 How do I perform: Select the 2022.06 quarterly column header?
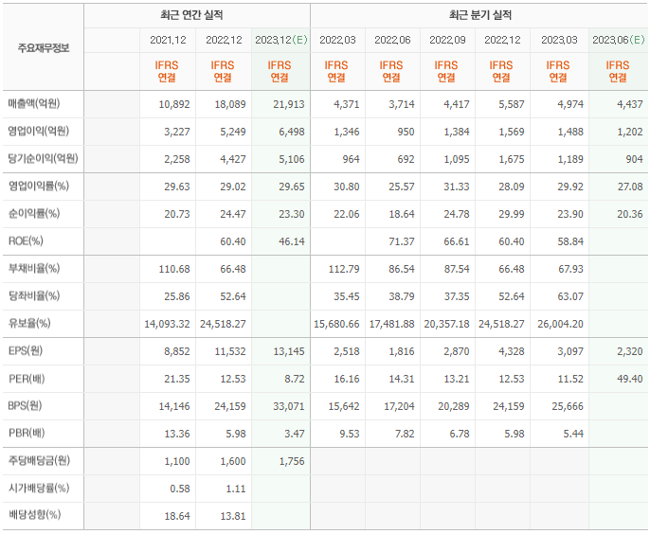[x=392, y=40]
